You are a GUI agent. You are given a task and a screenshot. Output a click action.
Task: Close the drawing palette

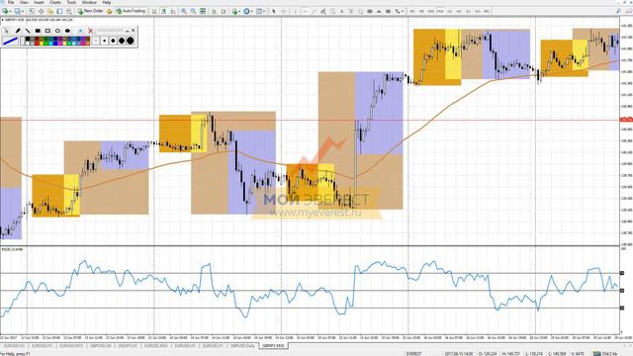133,31
